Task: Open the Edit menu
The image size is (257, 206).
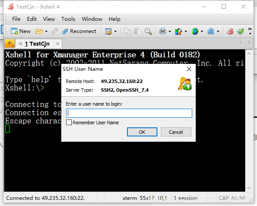Action: (x=32, y=19)
